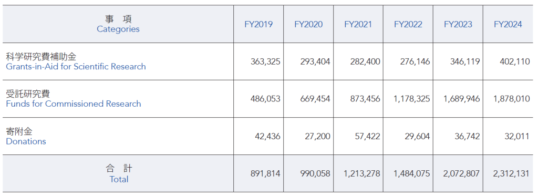Select Commissioned Research FY2022 value 1,178,325
Screen dimensions: 538x196
(x=412, y=99)
